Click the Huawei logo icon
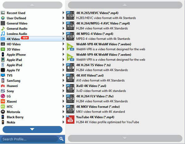 point(3,86)
